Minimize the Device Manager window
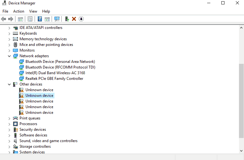244x160 pixels. pos(209,3)
